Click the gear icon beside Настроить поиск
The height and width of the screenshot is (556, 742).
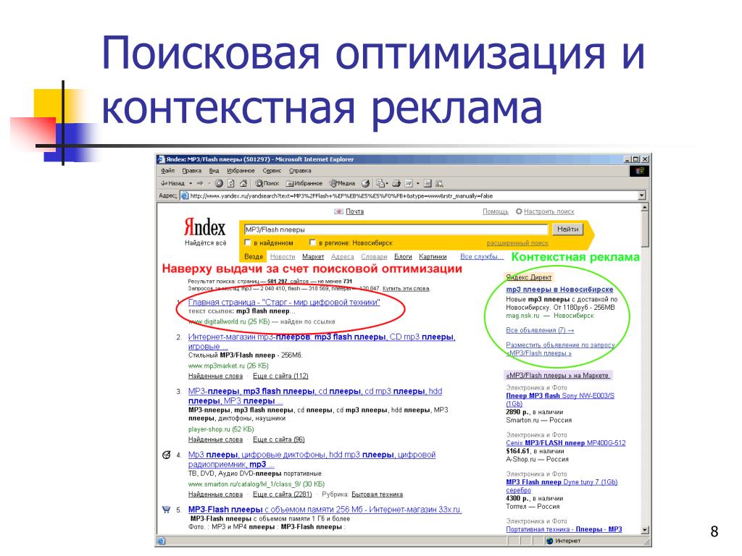[x=519, y=211]
